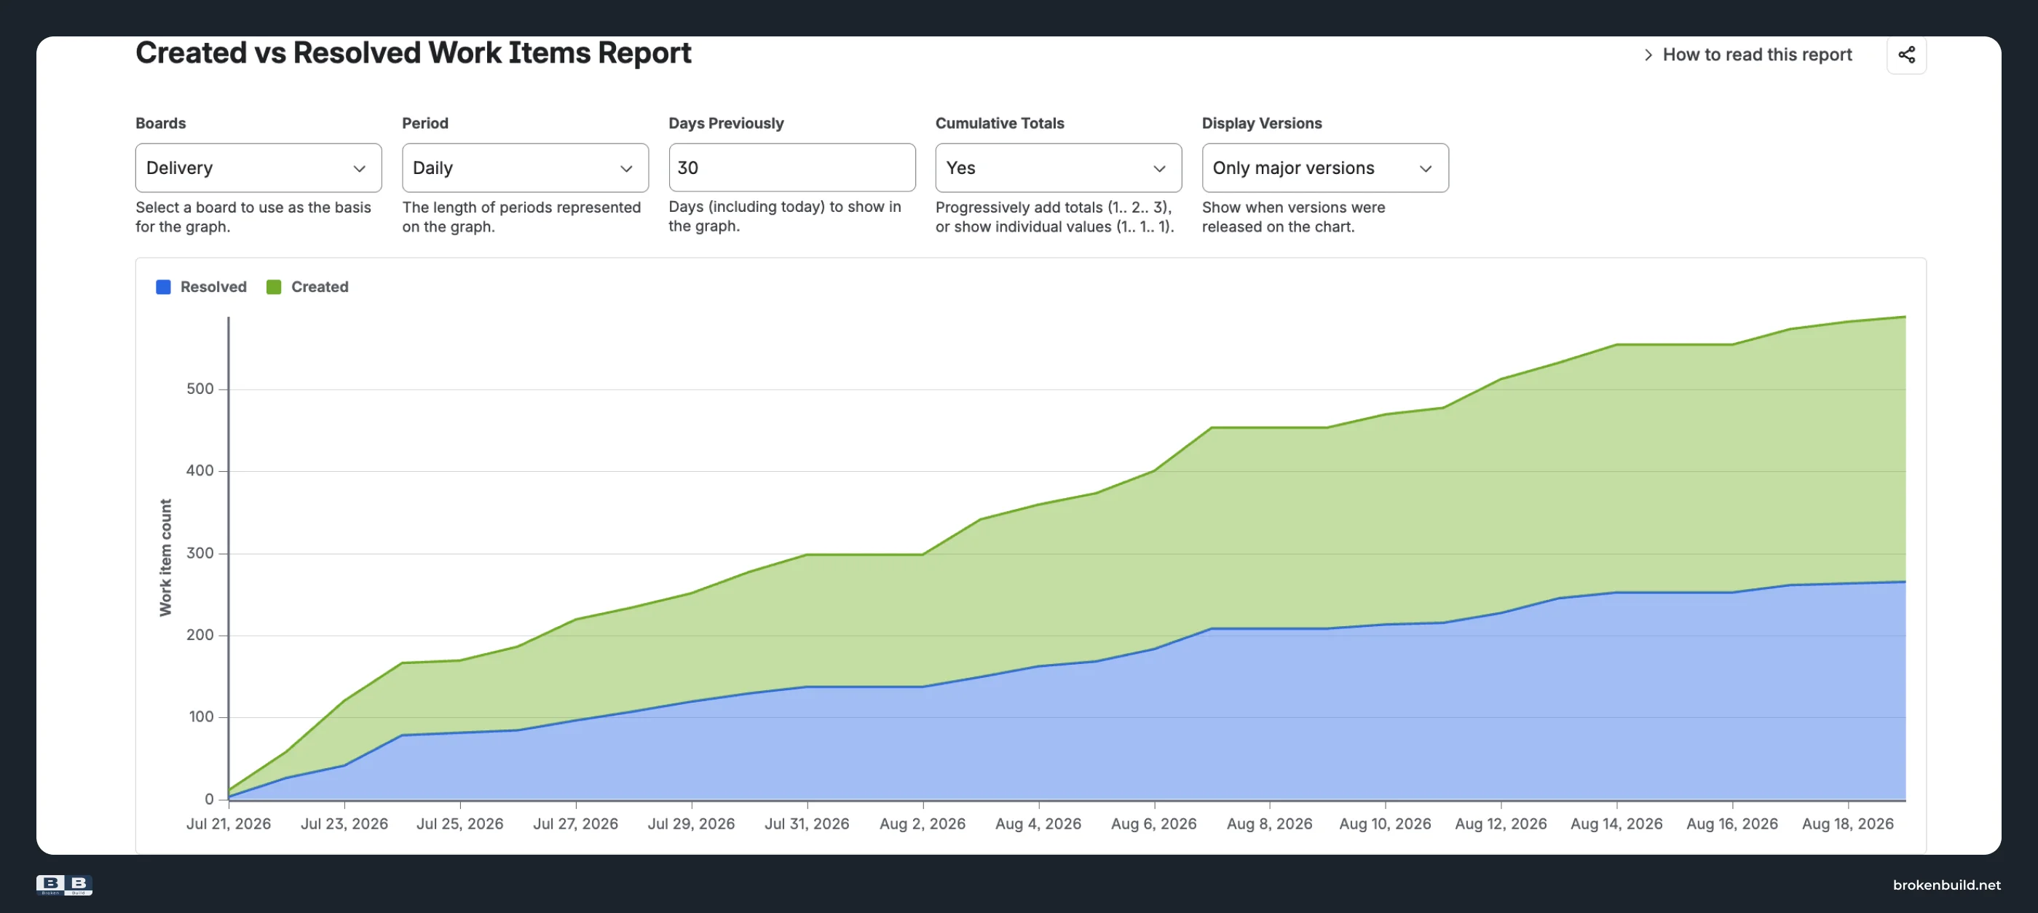Viewport: 2038px width, 913px height.
Task: Open the Period dropdown set to Daily
Action: tap(524, 167)
